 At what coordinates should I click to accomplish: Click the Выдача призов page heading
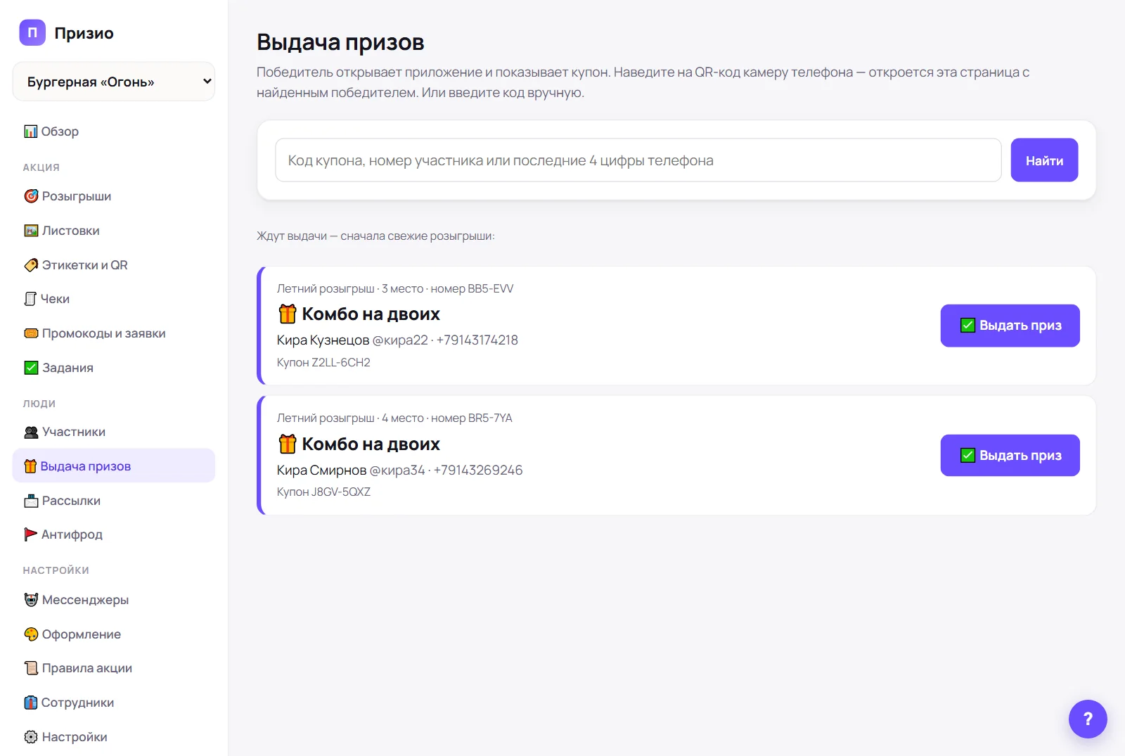click(x=340, y=42)
